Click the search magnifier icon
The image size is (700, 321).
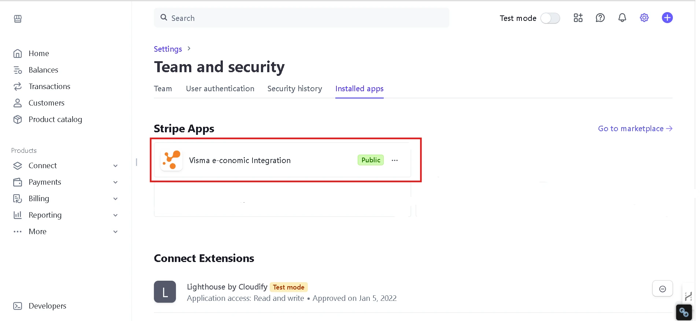click(164, 18)
